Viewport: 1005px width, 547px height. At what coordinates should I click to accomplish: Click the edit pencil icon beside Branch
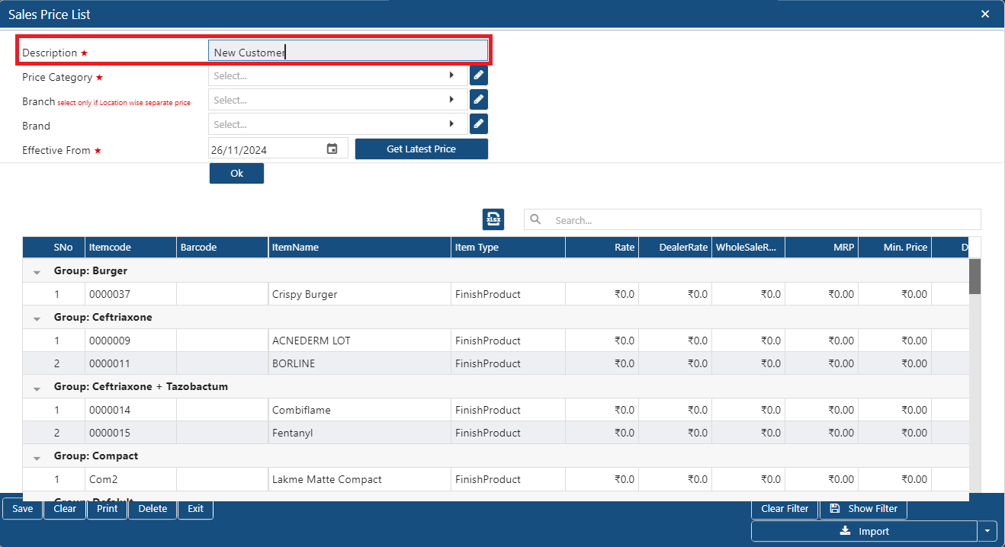pos(479,100)
